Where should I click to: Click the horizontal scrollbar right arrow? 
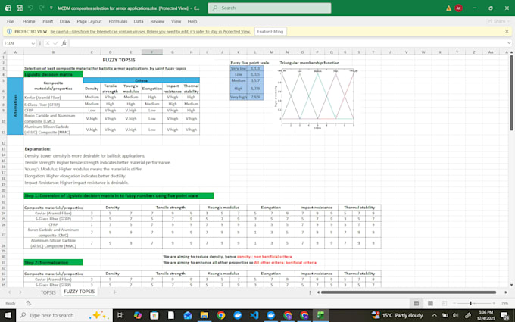[x=506, y=292]
